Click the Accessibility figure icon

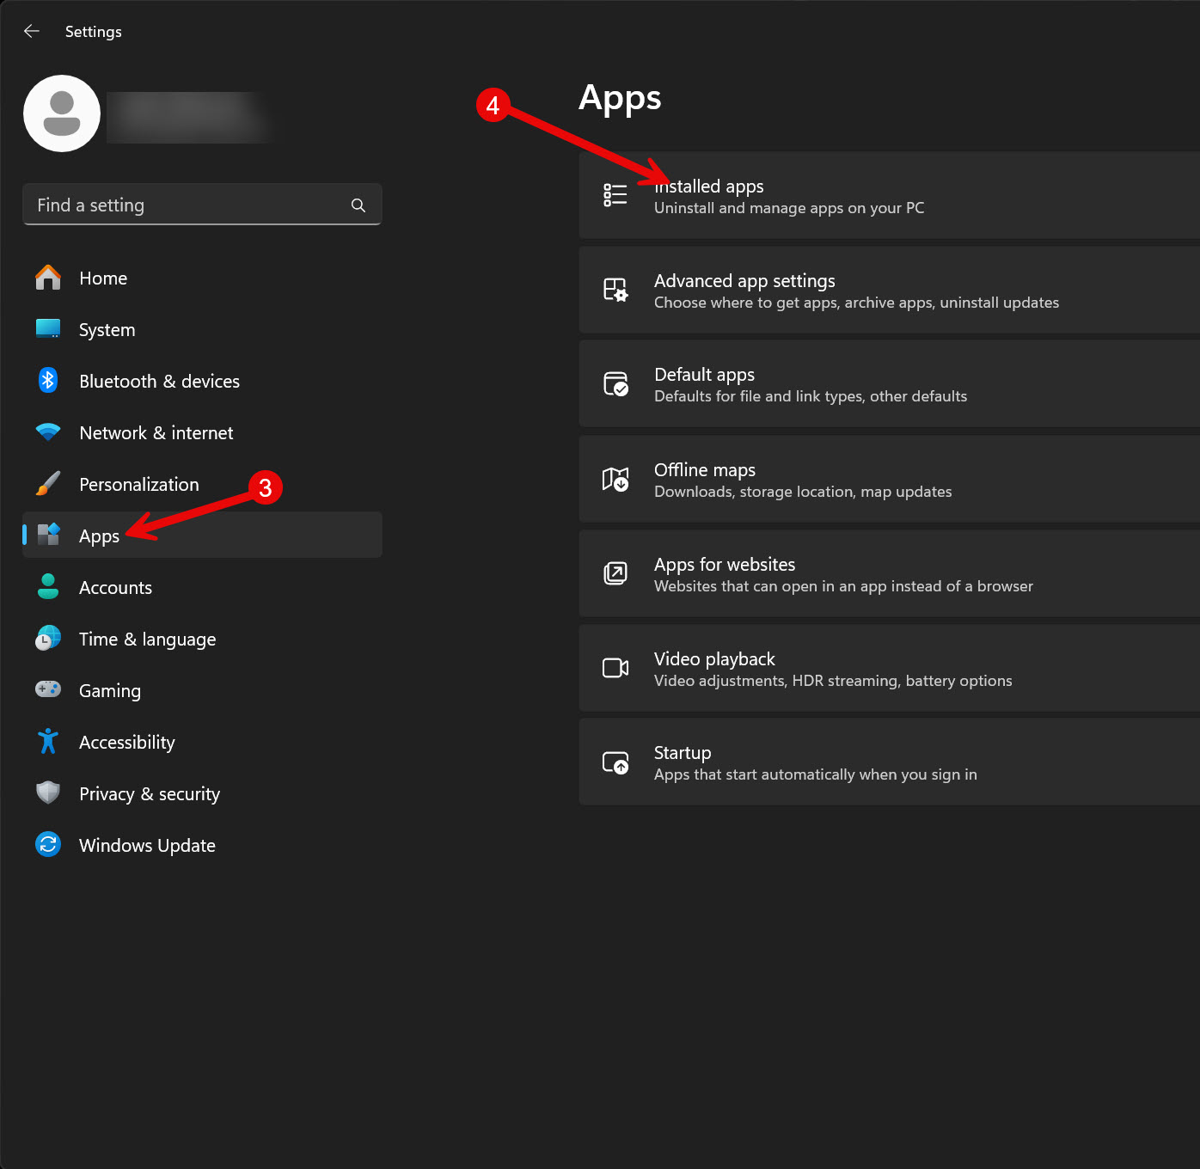(48, 741)
